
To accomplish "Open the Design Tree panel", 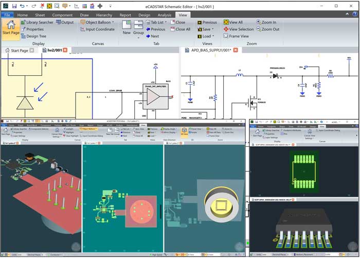I will [35, 36].
